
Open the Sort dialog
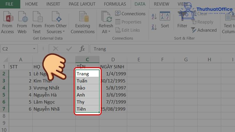[165, 20]
